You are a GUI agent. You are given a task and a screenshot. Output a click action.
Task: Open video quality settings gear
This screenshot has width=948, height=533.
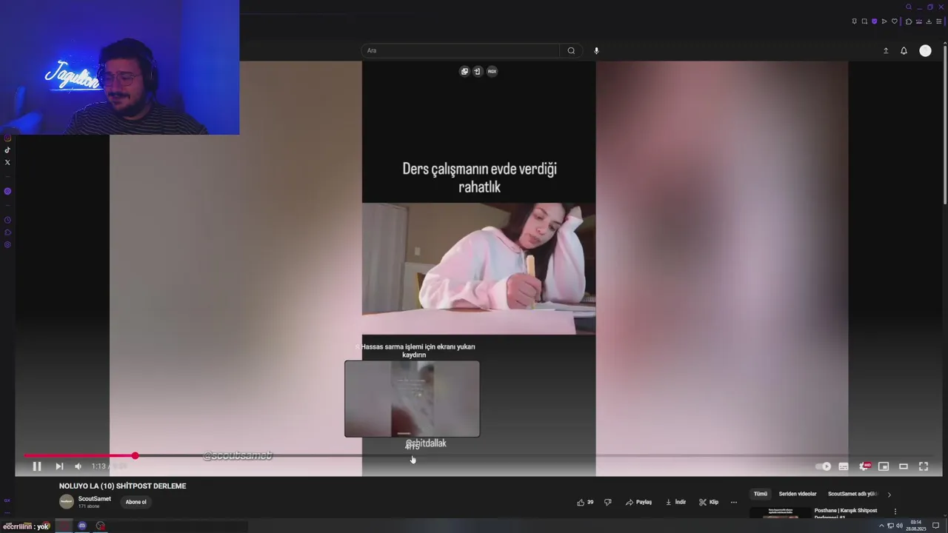(x=864, y=466)
